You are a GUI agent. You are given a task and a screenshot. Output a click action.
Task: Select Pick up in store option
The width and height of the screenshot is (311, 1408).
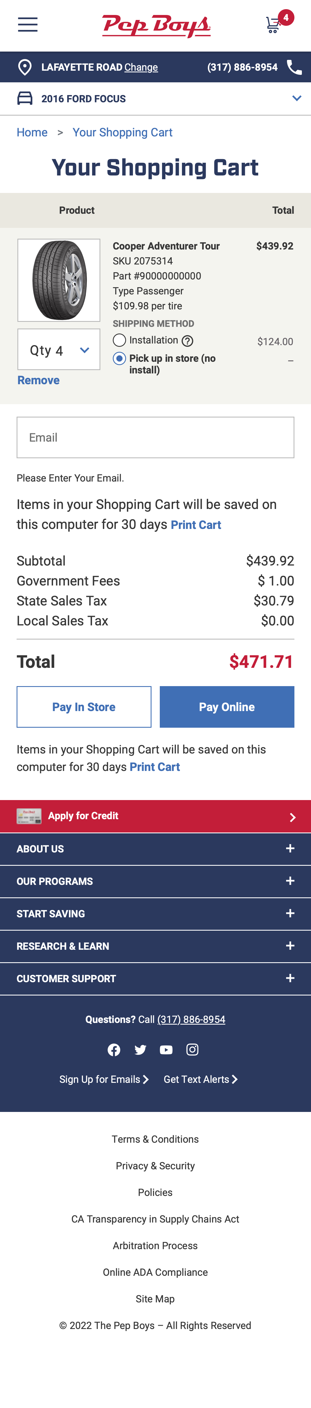point(119,358)
